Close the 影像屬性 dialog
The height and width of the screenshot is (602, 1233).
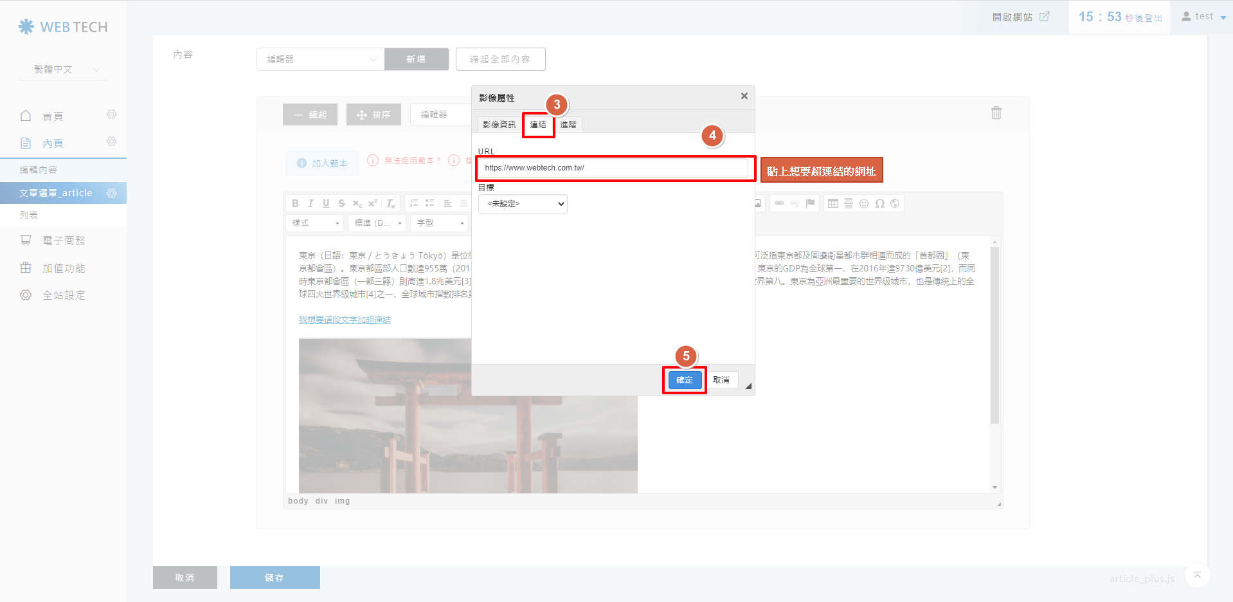coord(744,96)
